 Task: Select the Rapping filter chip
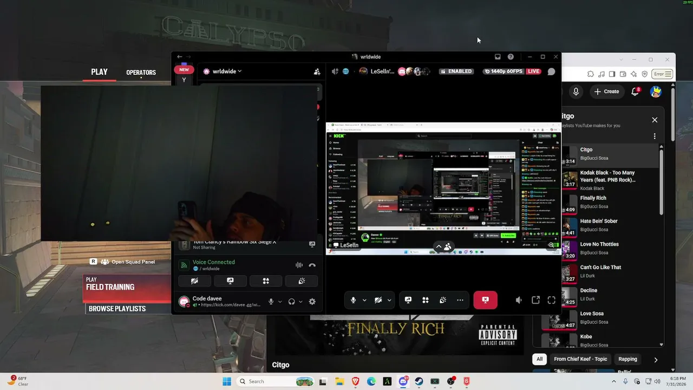628,359
